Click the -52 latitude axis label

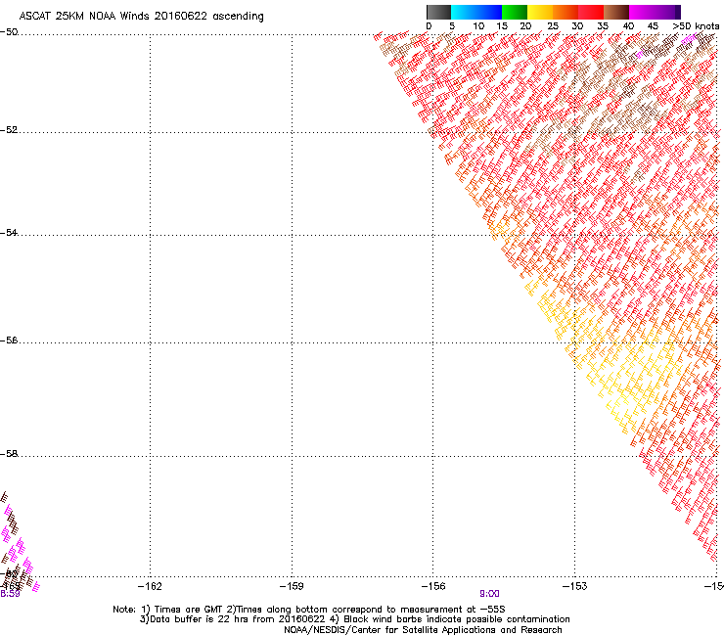coord(9,130)
